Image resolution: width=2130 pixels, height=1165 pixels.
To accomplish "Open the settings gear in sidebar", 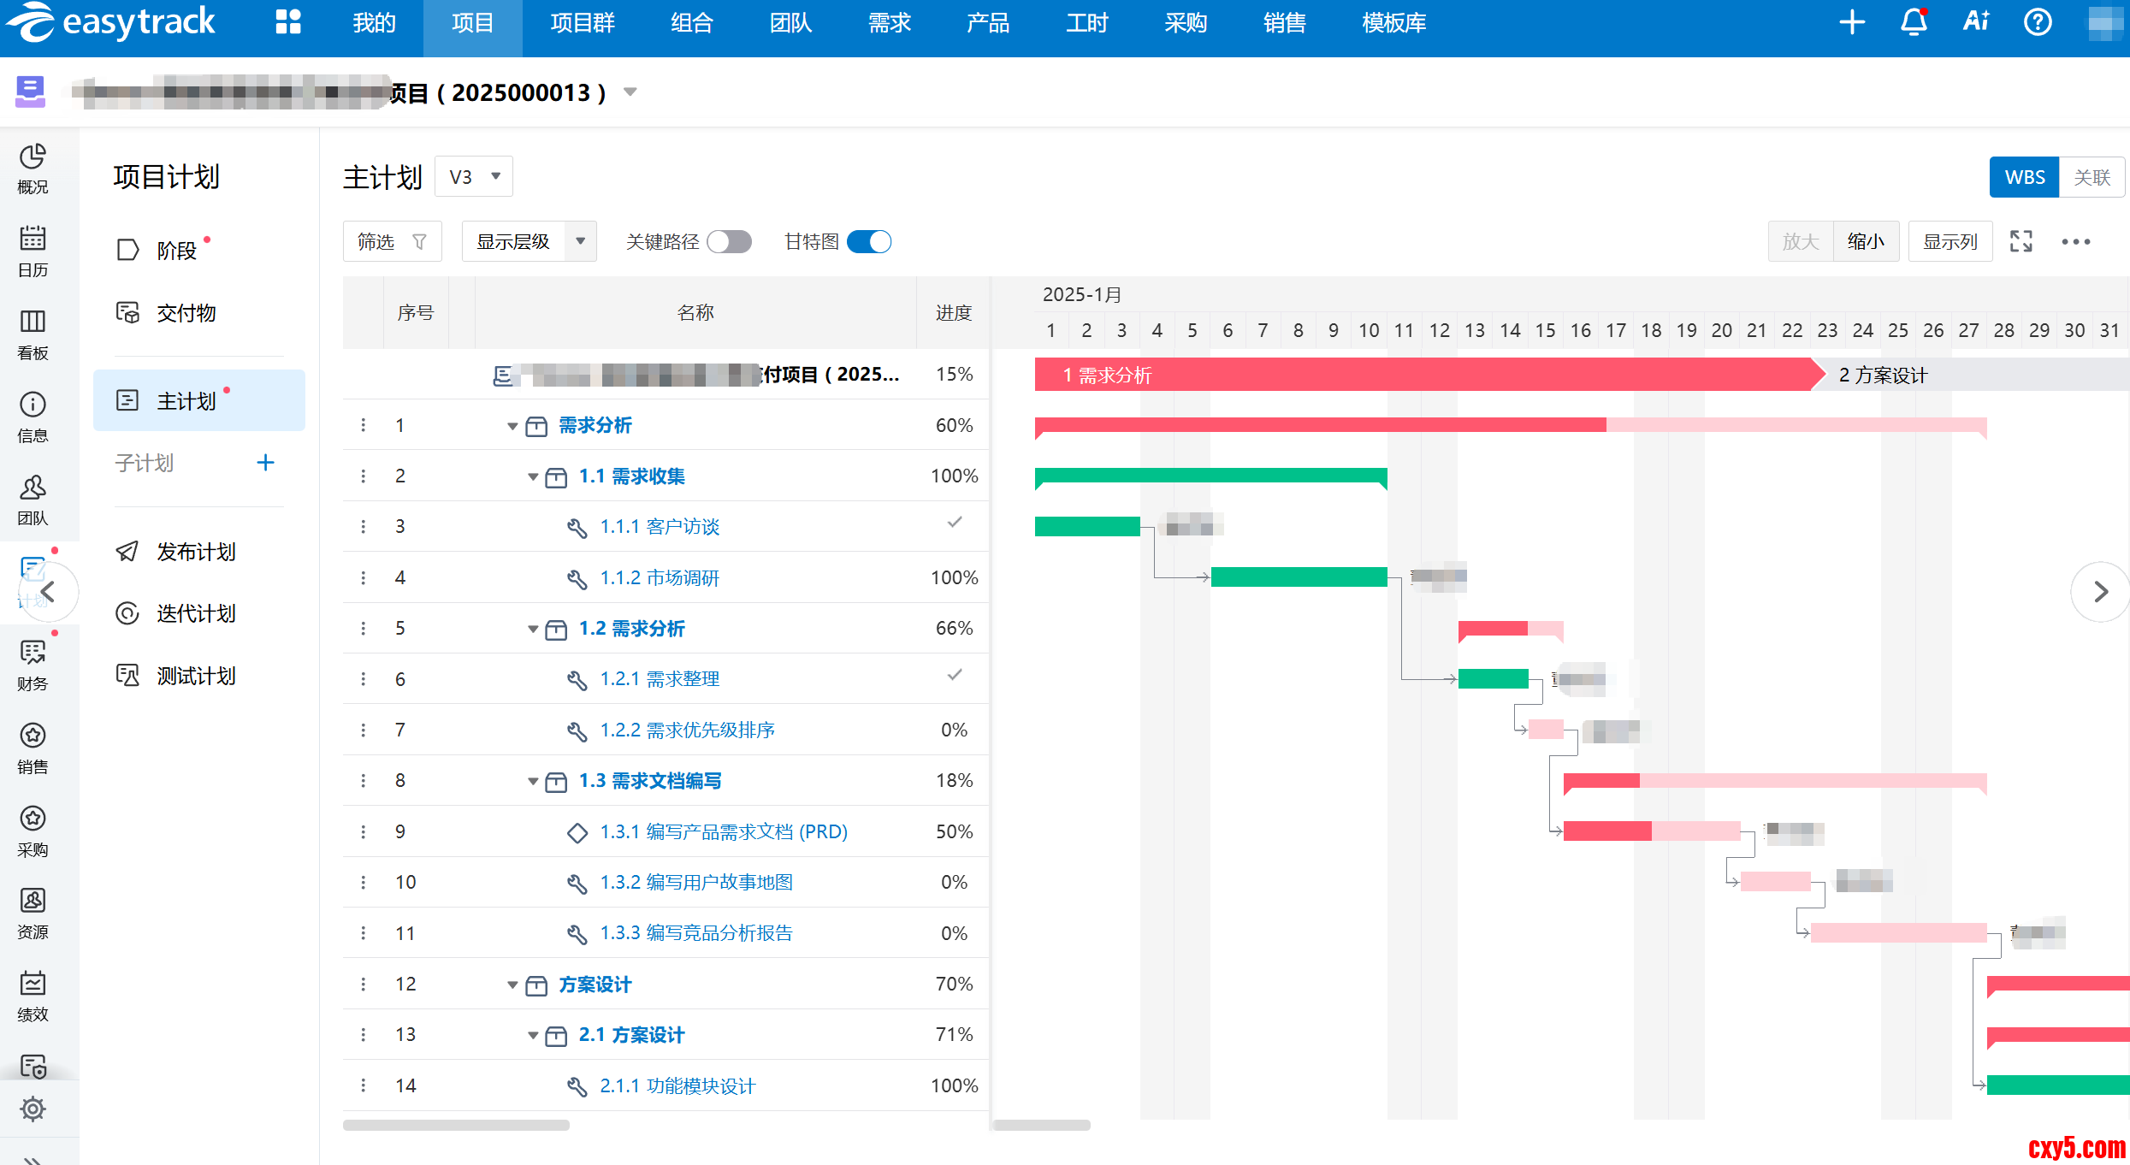I will tap(33, 1109).
